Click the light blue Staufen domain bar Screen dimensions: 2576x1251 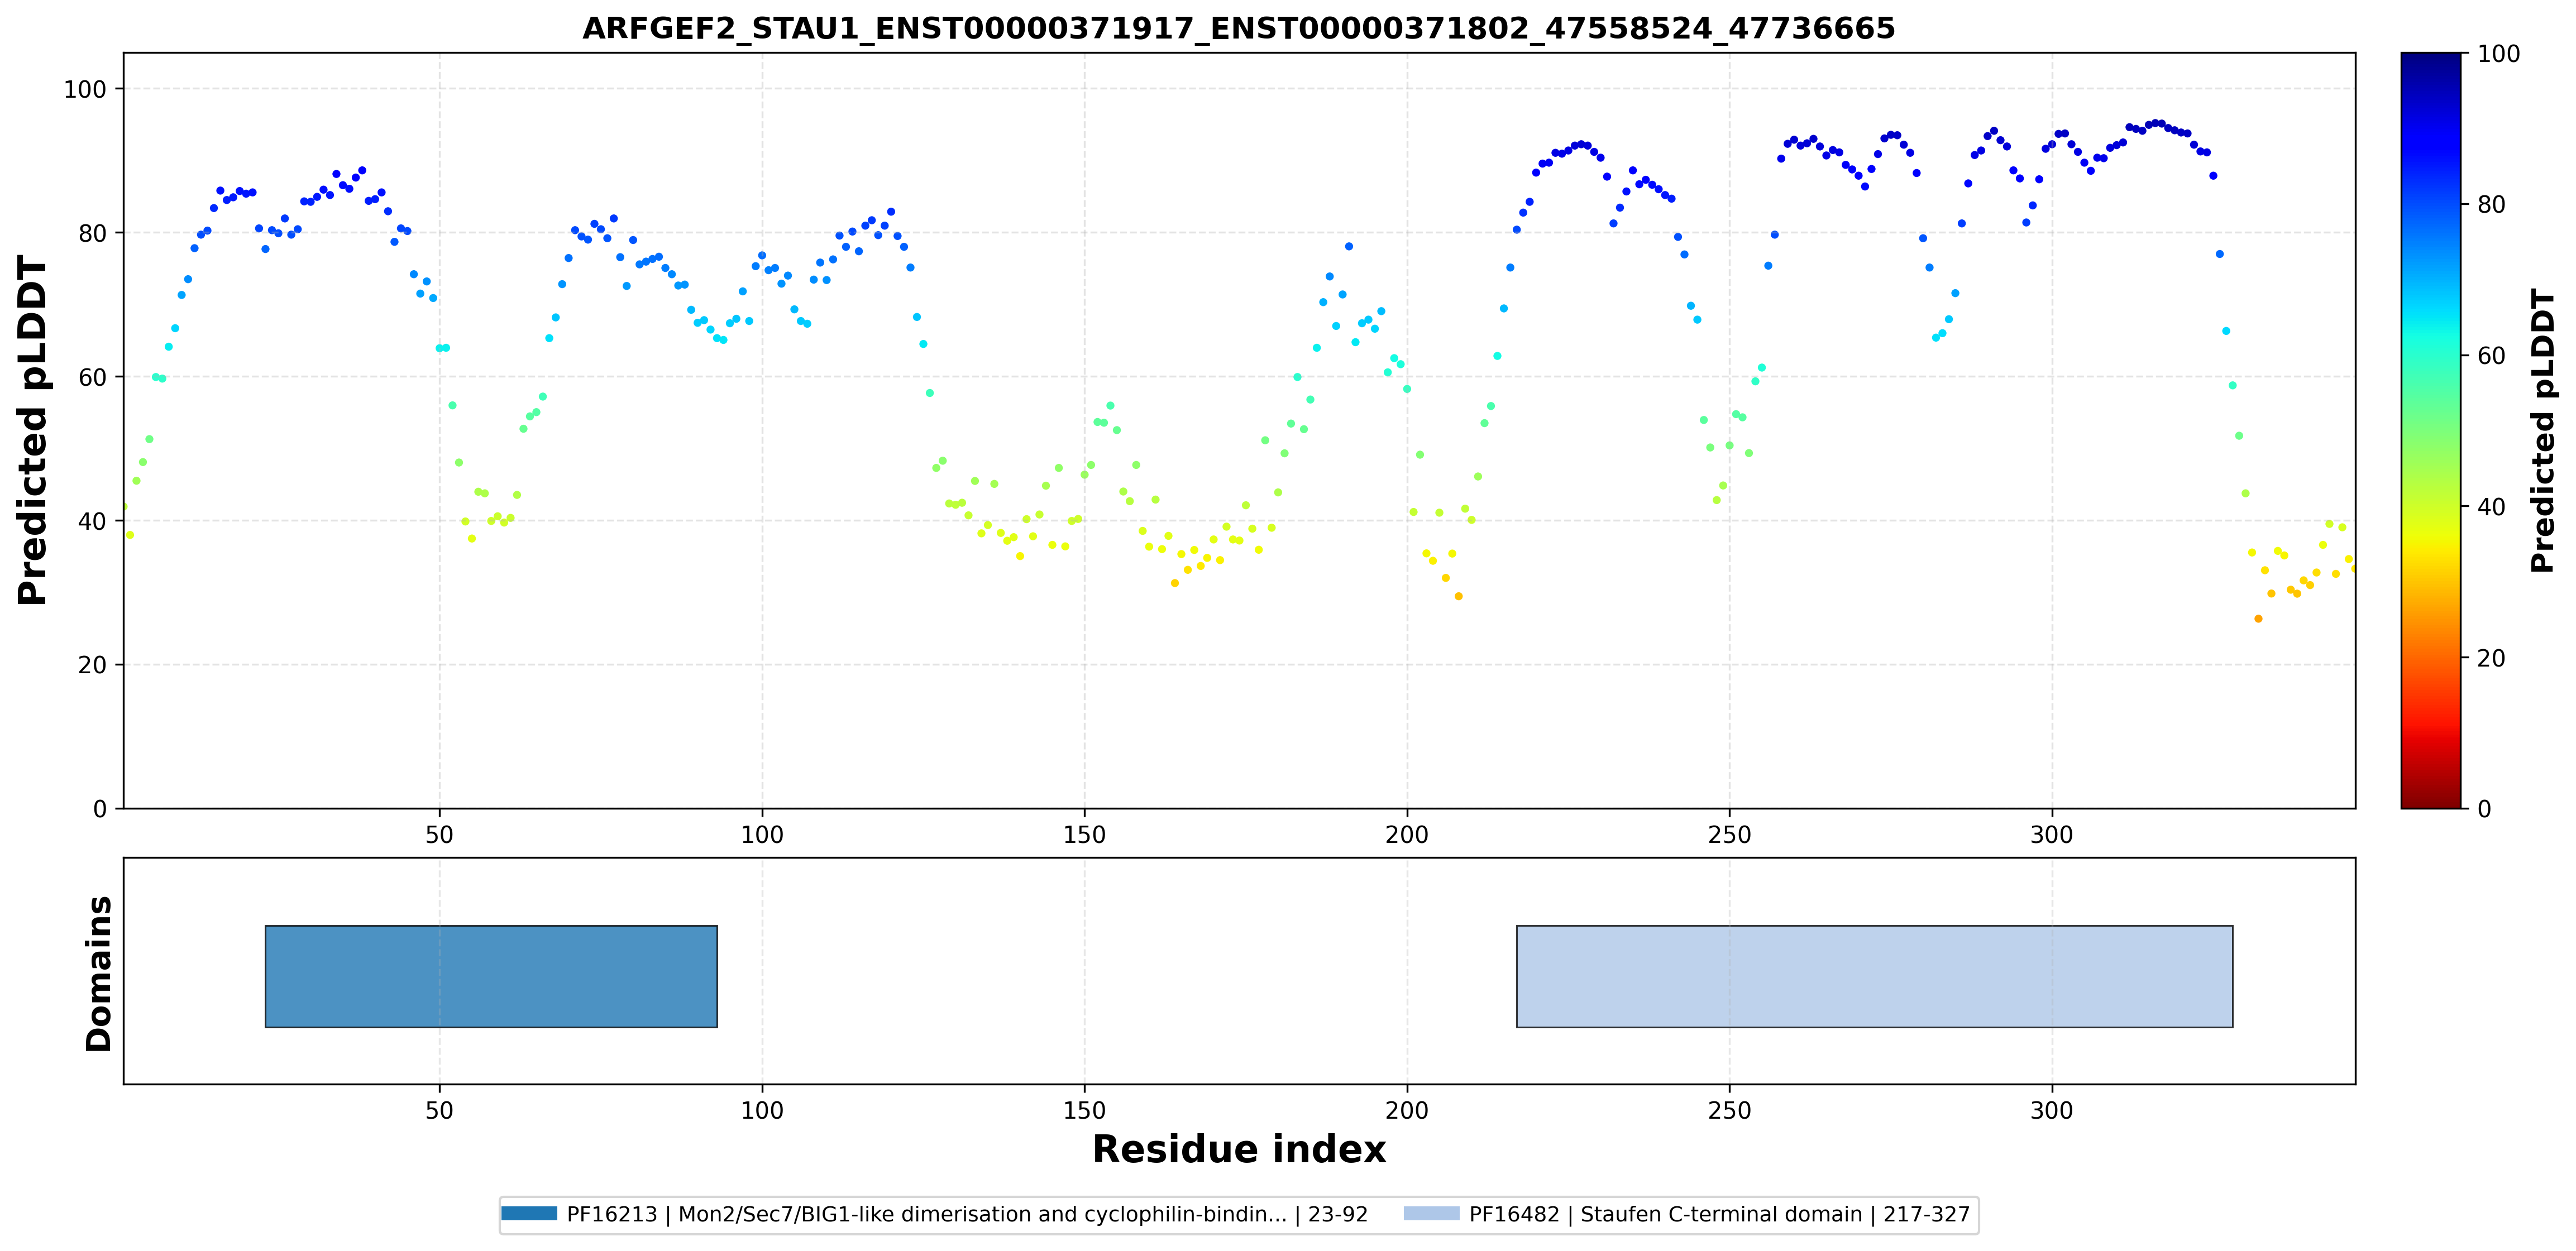click(x=1874, y=976)
